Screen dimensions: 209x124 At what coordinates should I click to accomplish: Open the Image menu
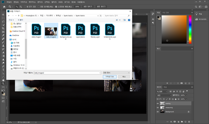pos(24,2)
